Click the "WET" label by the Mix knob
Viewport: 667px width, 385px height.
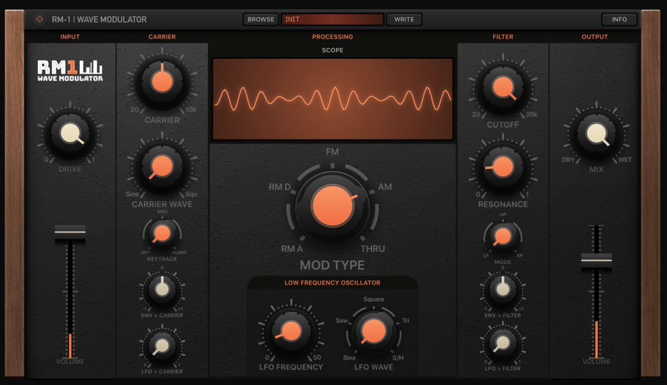pos(625,160)
